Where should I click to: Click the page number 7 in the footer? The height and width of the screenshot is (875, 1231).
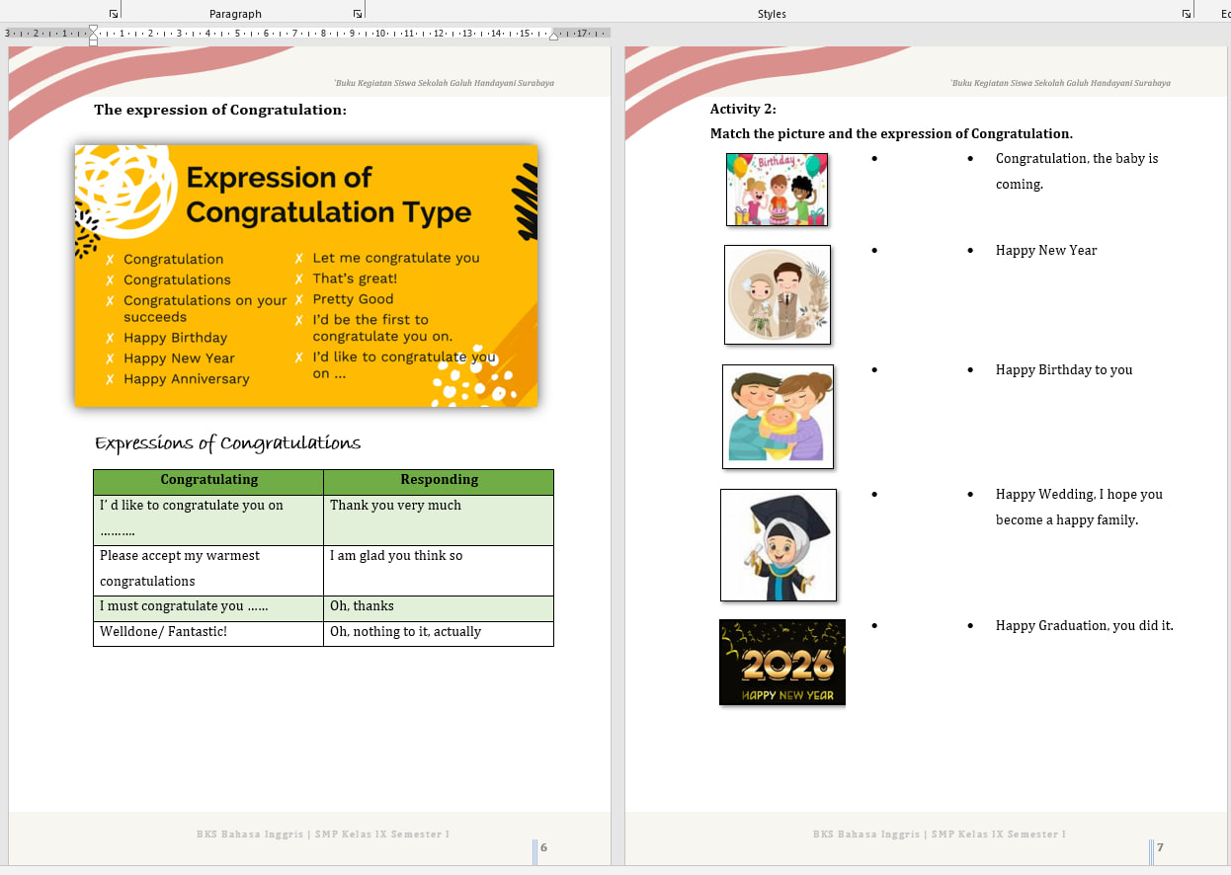tap(1160, 847)
